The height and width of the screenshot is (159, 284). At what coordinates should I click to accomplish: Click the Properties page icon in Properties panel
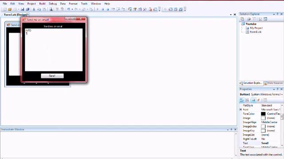tap(253, 100)
